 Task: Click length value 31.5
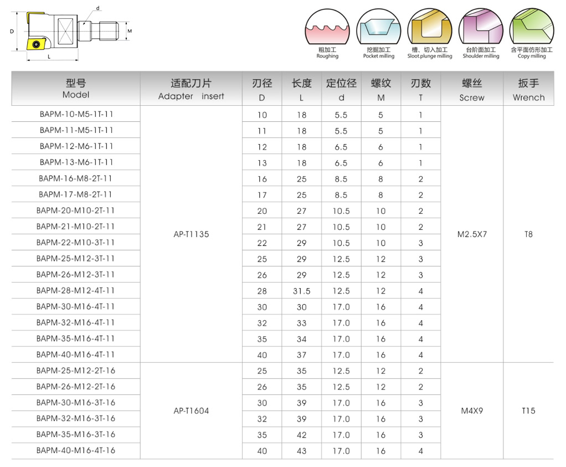point(302,291)
